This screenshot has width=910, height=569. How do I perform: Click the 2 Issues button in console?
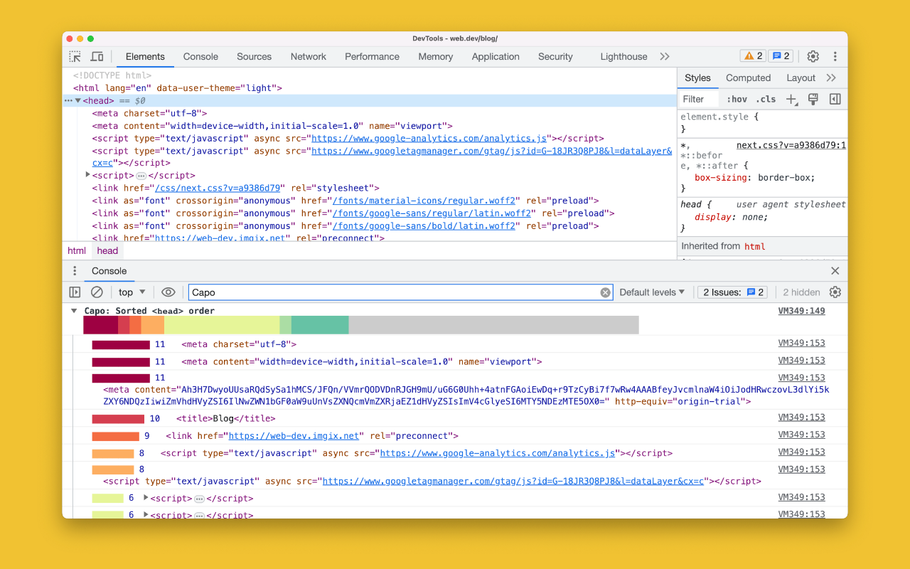click(733, 292)
